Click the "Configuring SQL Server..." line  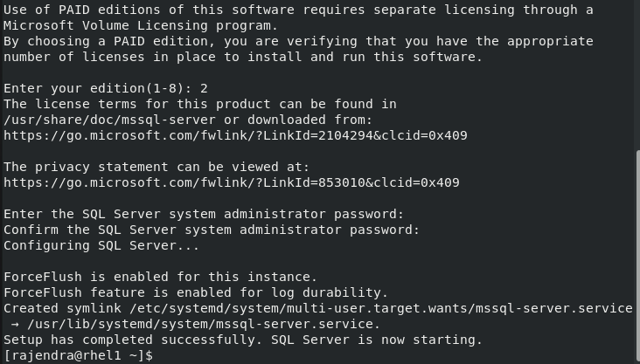click(x=101, y=245)
